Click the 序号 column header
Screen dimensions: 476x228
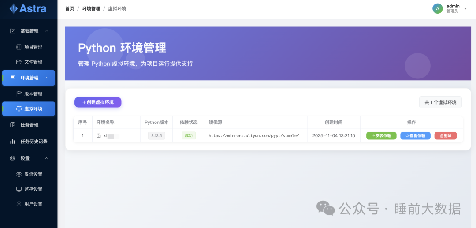coord(82,123)
